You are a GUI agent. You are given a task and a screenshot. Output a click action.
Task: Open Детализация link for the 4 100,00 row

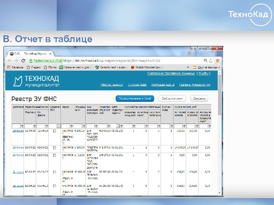[18, 131]
